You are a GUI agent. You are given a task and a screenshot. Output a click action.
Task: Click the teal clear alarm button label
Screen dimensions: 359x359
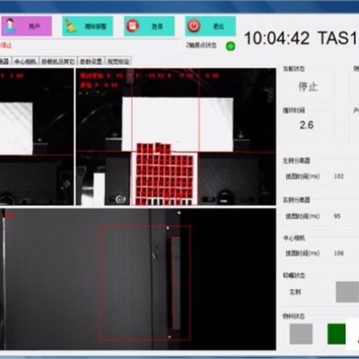(x=96, y=26)
